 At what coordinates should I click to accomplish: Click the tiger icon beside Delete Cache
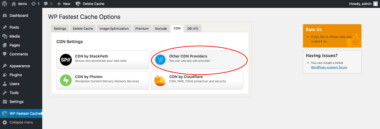pos(78,4)
